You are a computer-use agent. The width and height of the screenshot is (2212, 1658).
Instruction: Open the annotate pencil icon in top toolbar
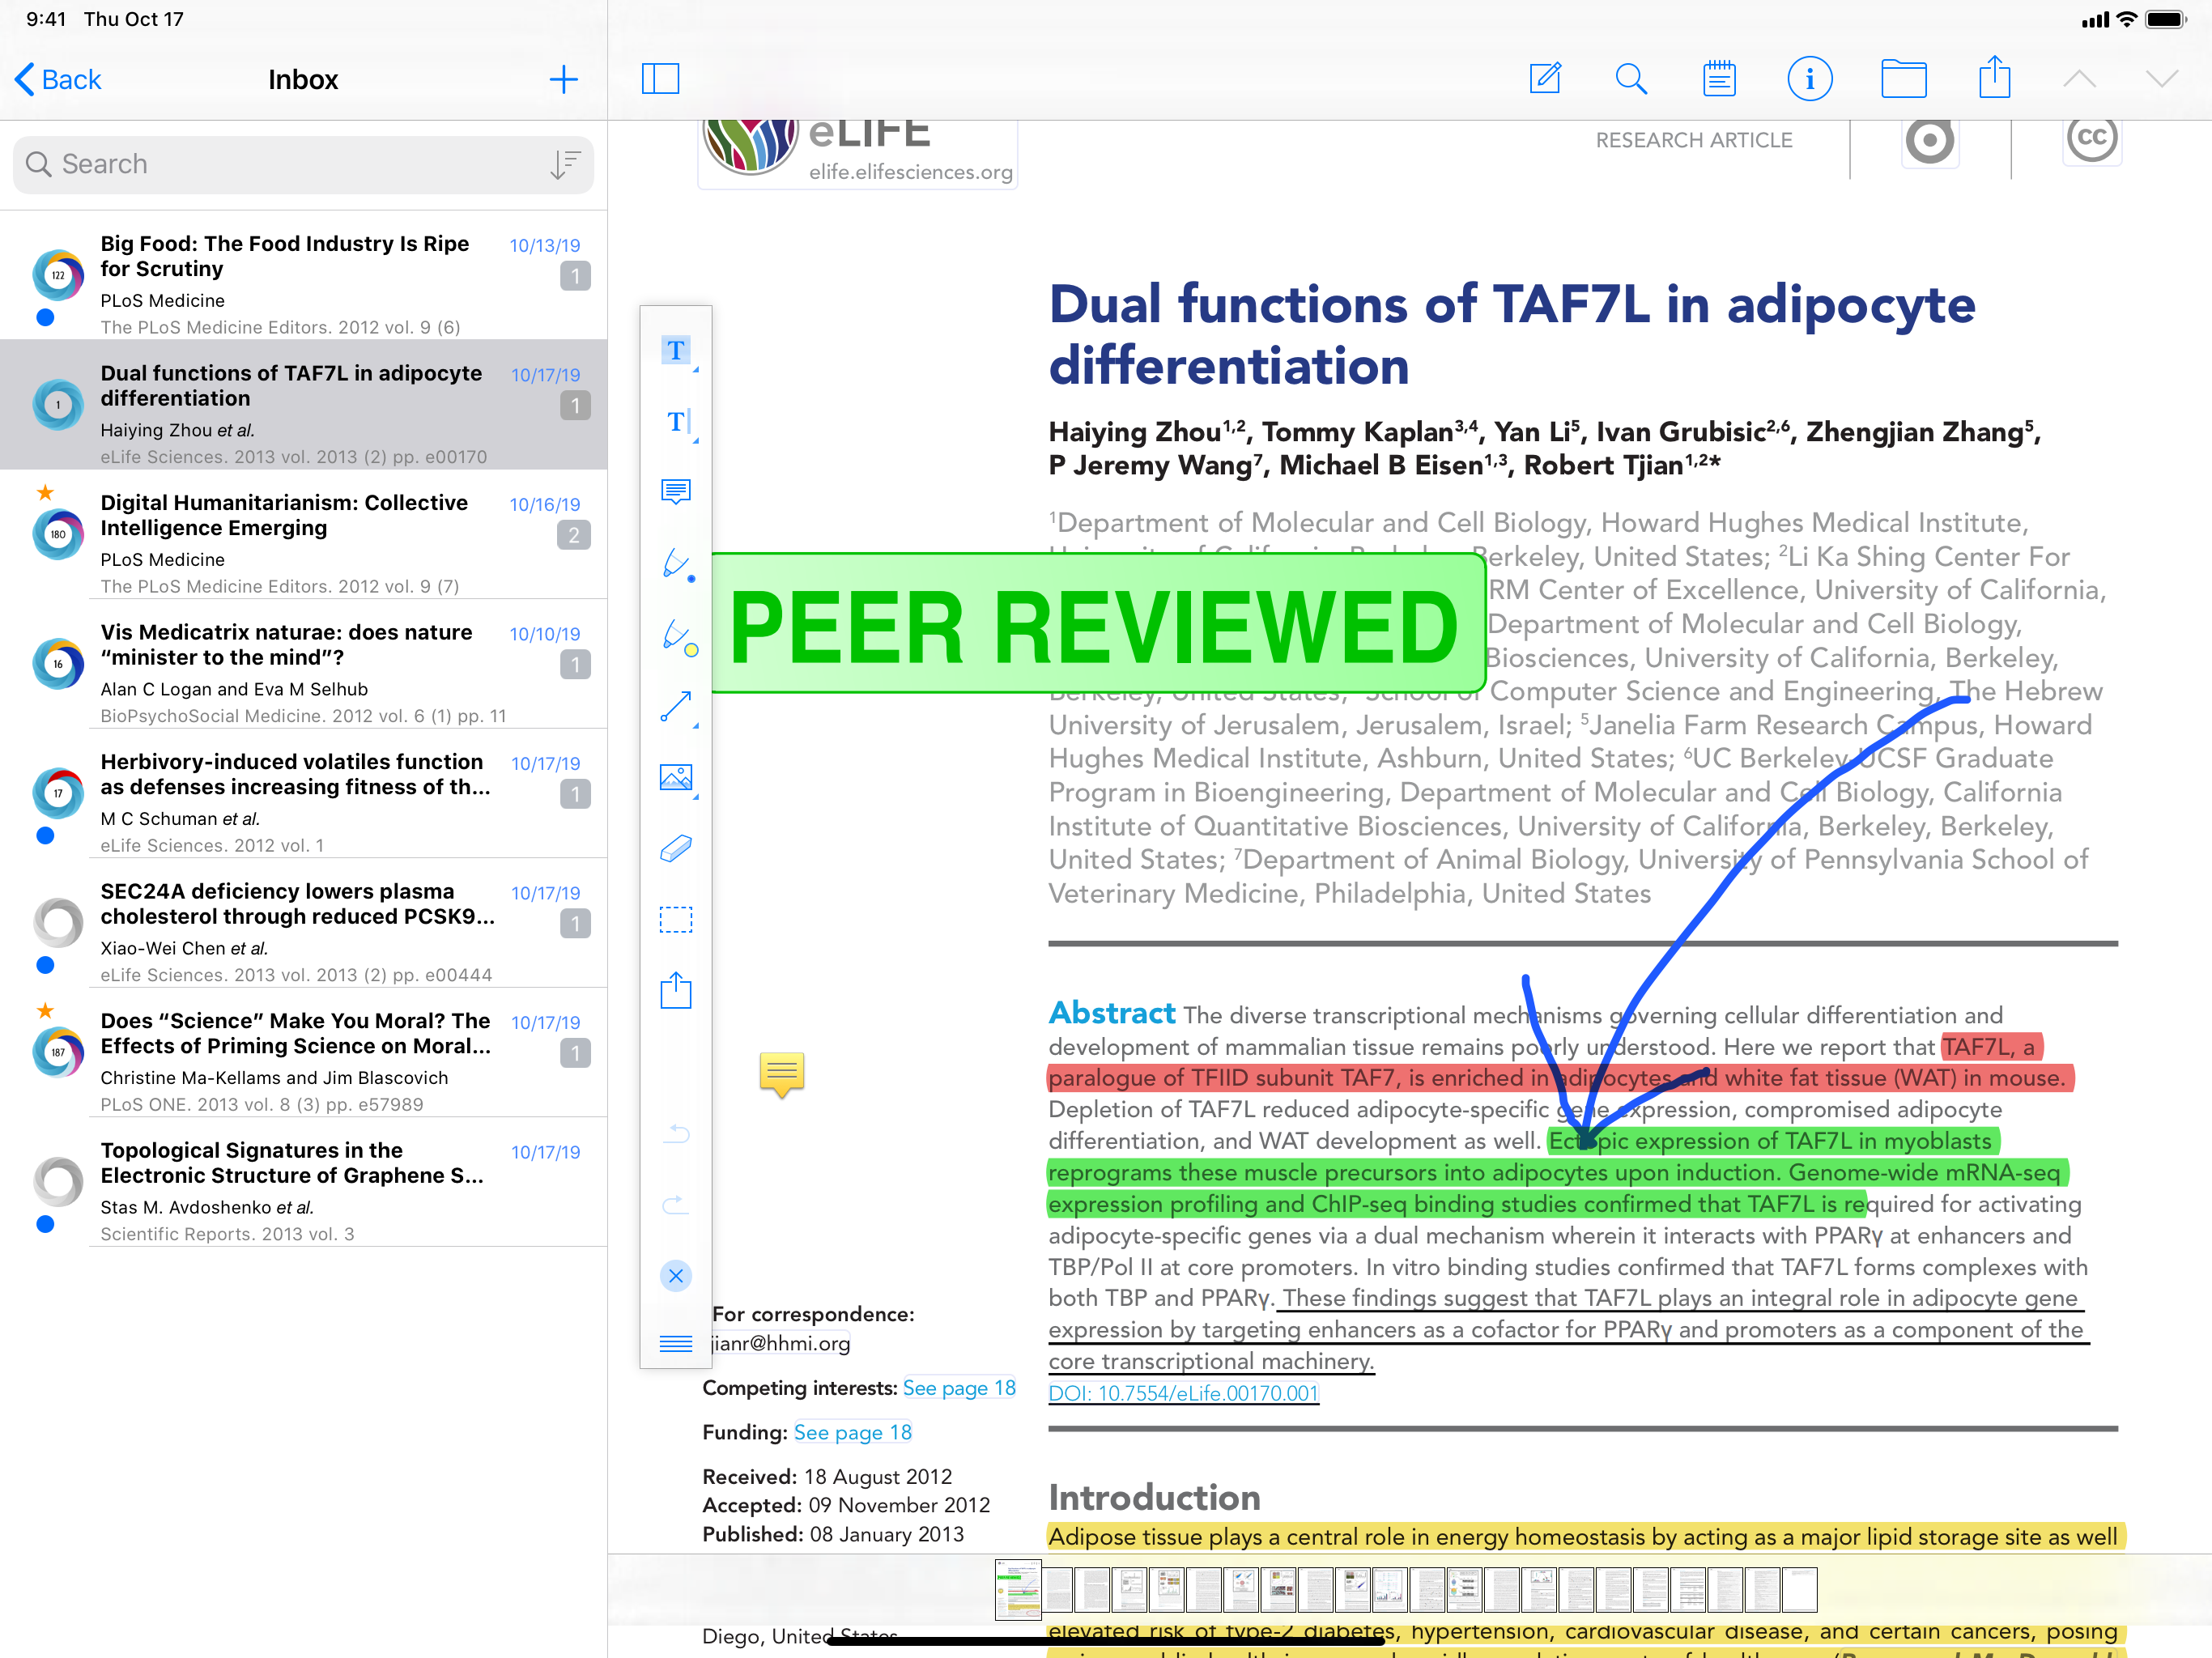(1545, 78)
